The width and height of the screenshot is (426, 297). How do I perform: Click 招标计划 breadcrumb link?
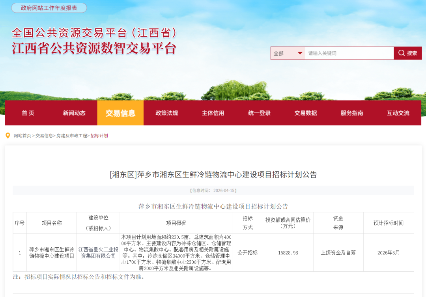[x=99, y=136]
